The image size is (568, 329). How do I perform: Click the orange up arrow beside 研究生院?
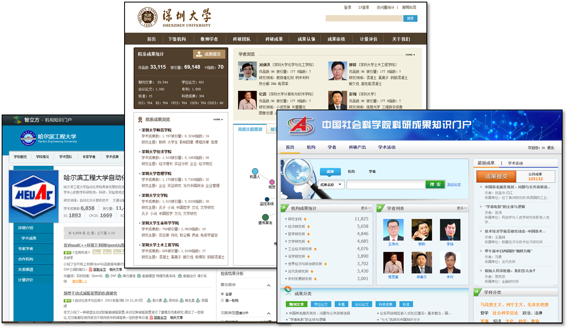[305, 219]
